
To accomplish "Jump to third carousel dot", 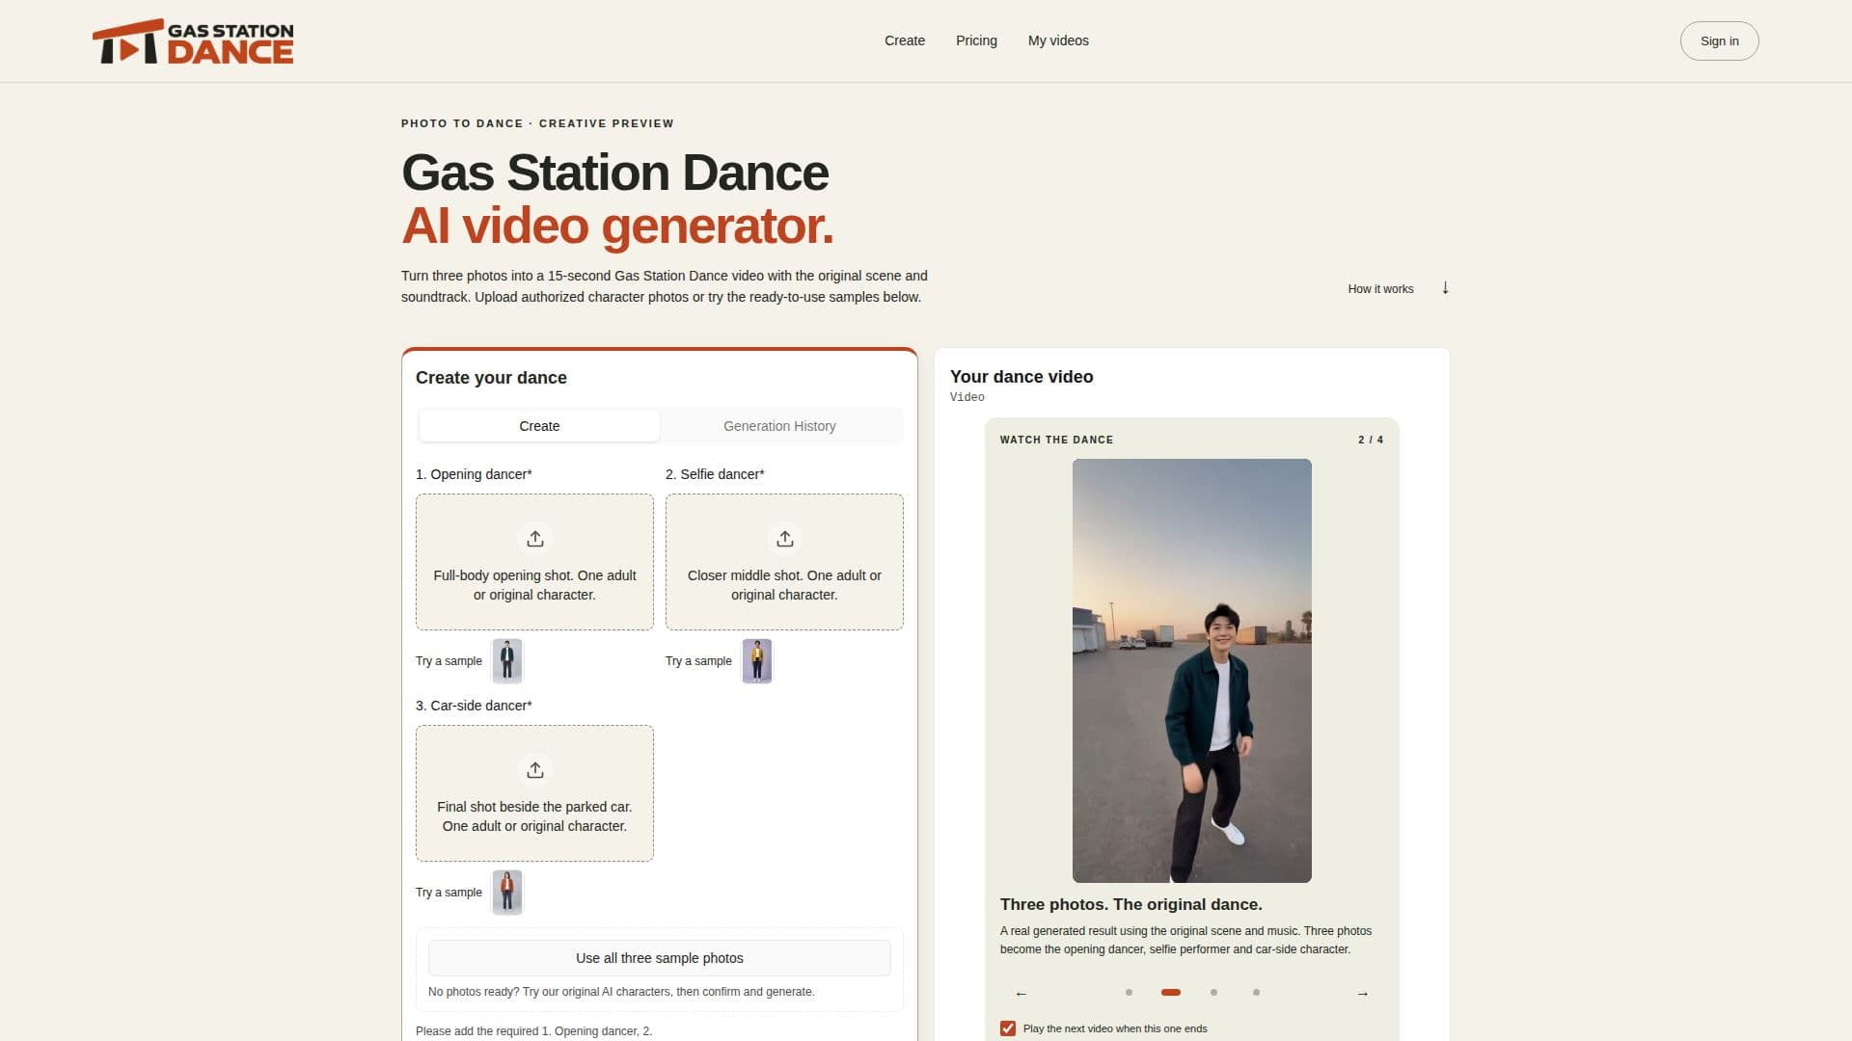I will point(1213,993).
